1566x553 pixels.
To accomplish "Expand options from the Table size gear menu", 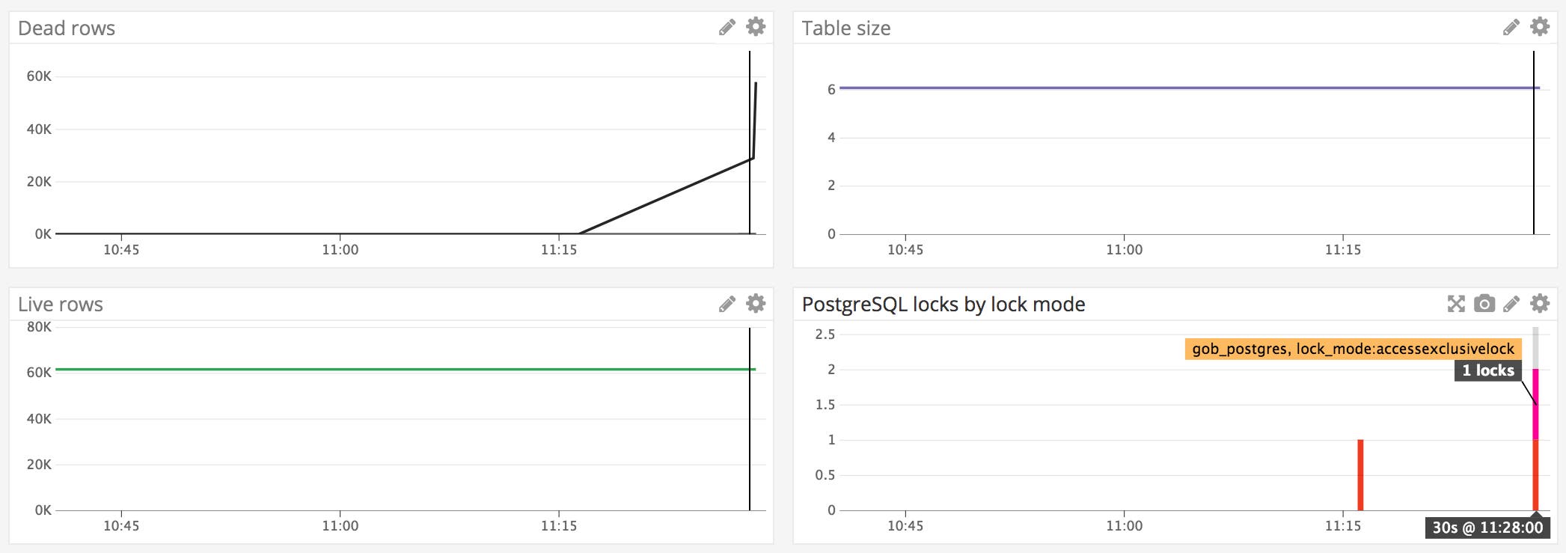I will 1539,28.
